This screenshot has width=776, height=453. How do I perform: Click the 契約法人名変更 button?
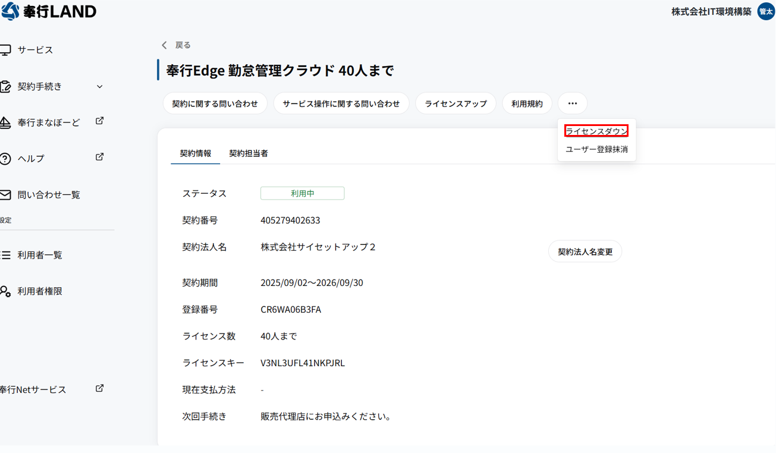coord(585,251)
